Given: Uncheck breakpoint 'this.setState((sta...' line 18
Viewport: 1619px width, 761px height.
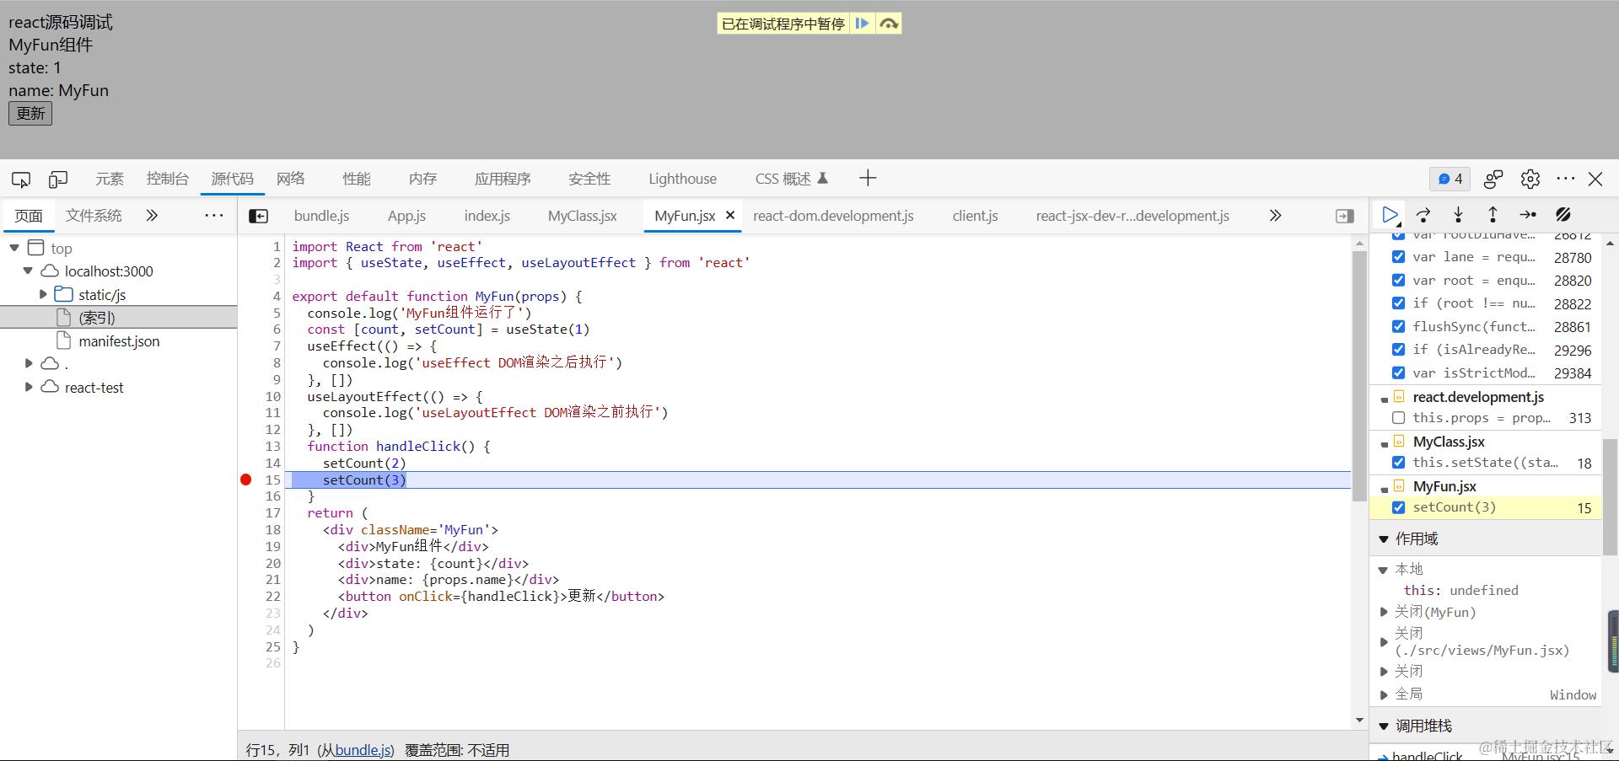Looking at the screenshot, I should tap(1398, 462).
